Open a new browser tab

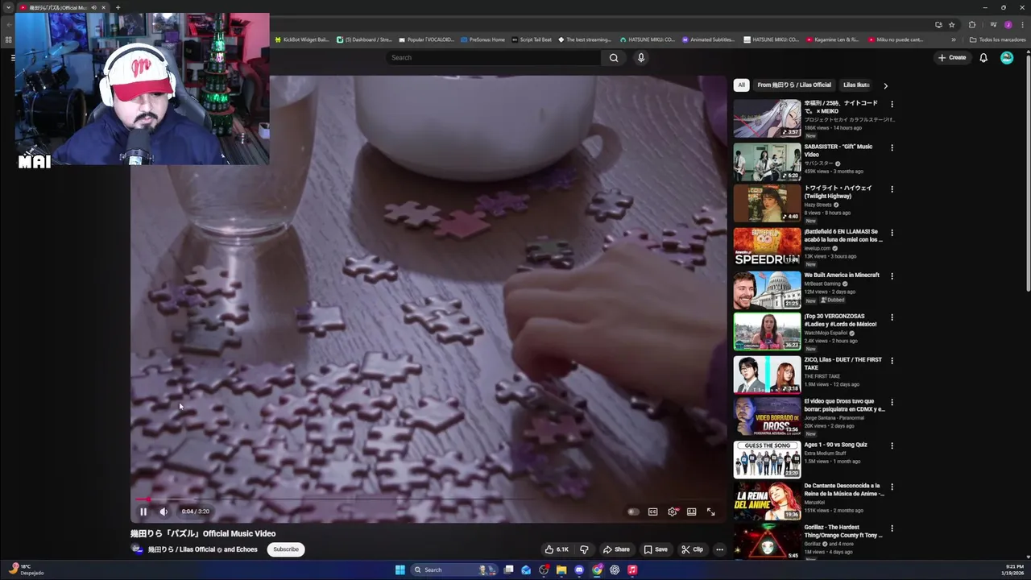[x=118, y=7]
